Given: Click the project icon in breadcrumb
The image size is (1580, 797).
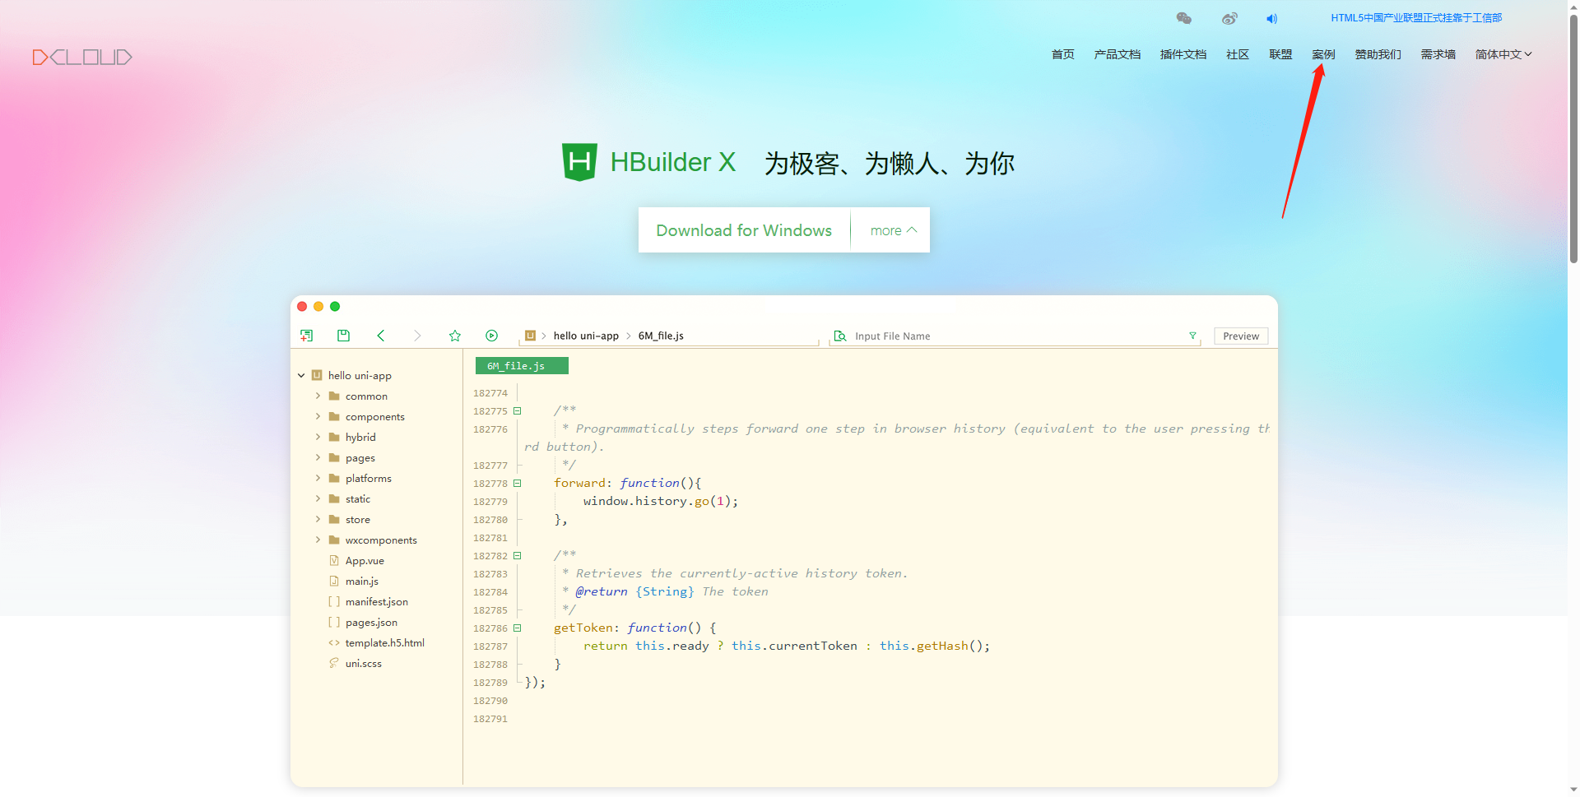Looking at the screenshot, I should pos(530,336).
